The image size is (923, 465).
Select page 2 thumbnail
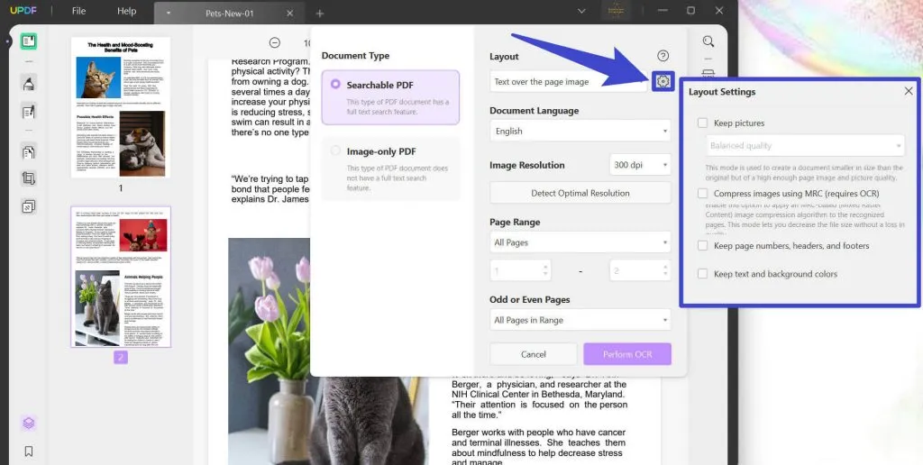pos(121,277)
